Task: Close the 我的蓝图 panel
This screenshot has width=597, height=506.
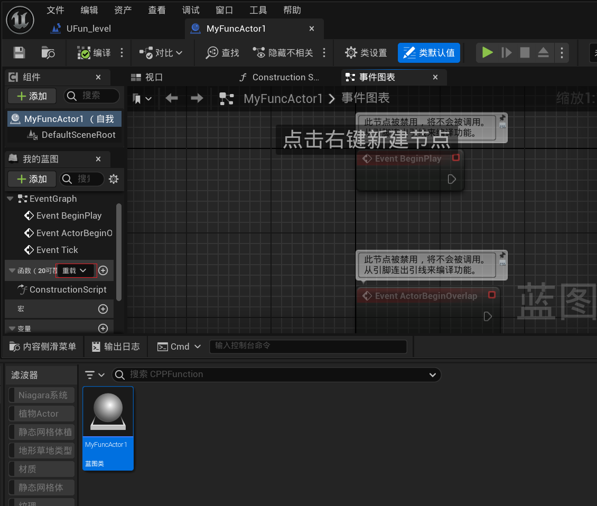Action: coord(98,159)
